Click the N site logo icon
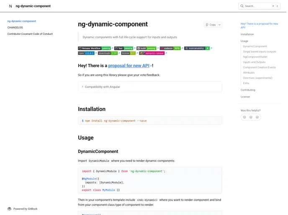This screenshot has height=215, width=288. pos(10,6)
